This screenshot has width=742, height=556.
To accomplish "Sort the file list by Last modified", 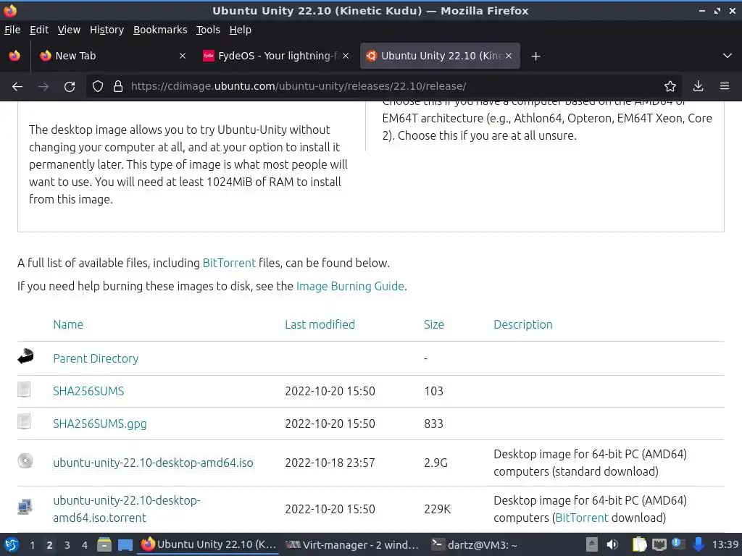I will [x=320, y=324].
